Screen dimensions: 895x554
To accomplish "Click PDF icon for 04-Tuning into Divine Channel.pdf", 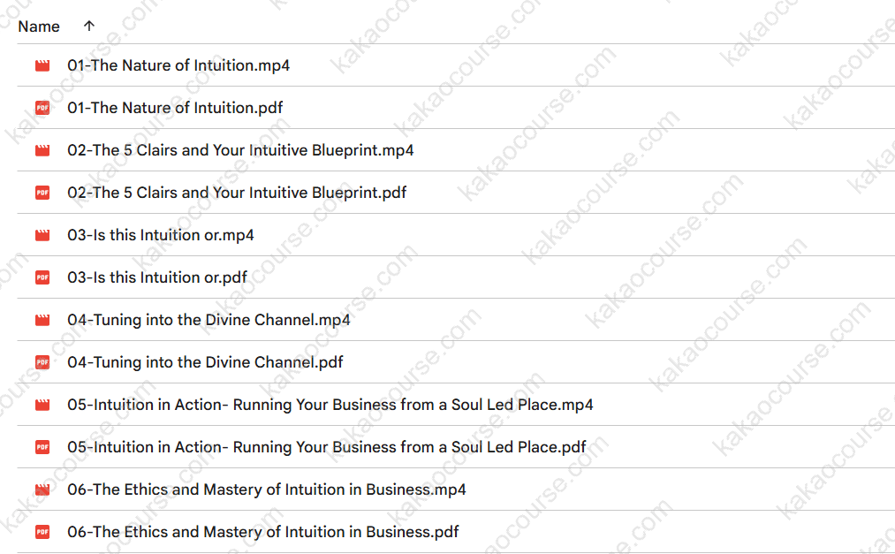I will (x=42, y=362).
